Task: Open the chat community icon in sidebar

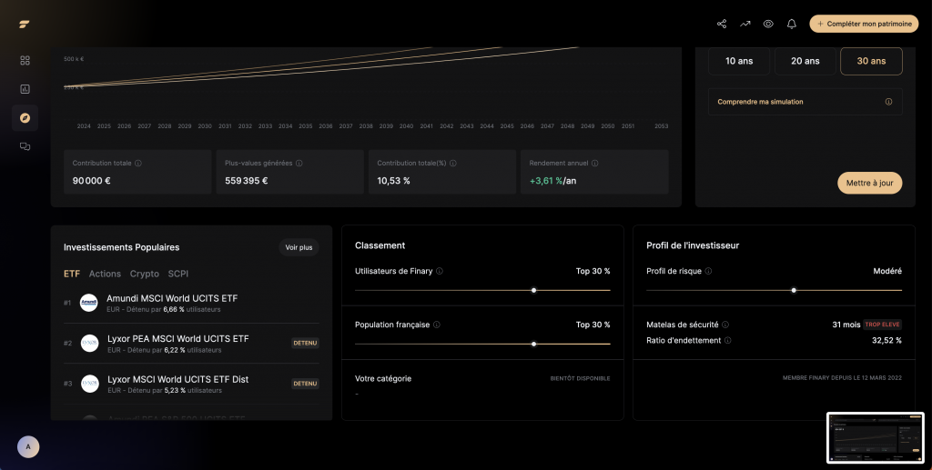Action: [x=25, y=146]
